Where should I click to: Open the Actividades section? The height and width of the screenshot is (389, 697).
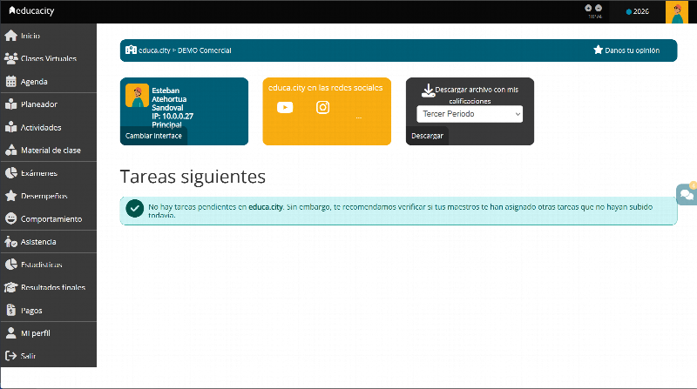click(48, 127)
